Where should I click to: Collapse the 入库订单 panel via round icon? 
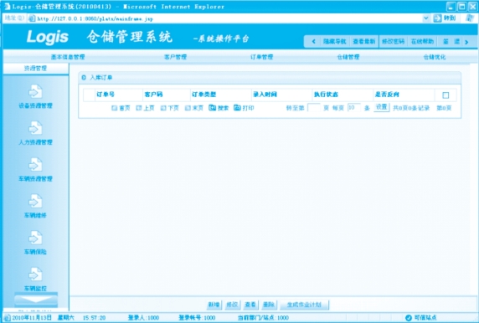coord(84,78)
